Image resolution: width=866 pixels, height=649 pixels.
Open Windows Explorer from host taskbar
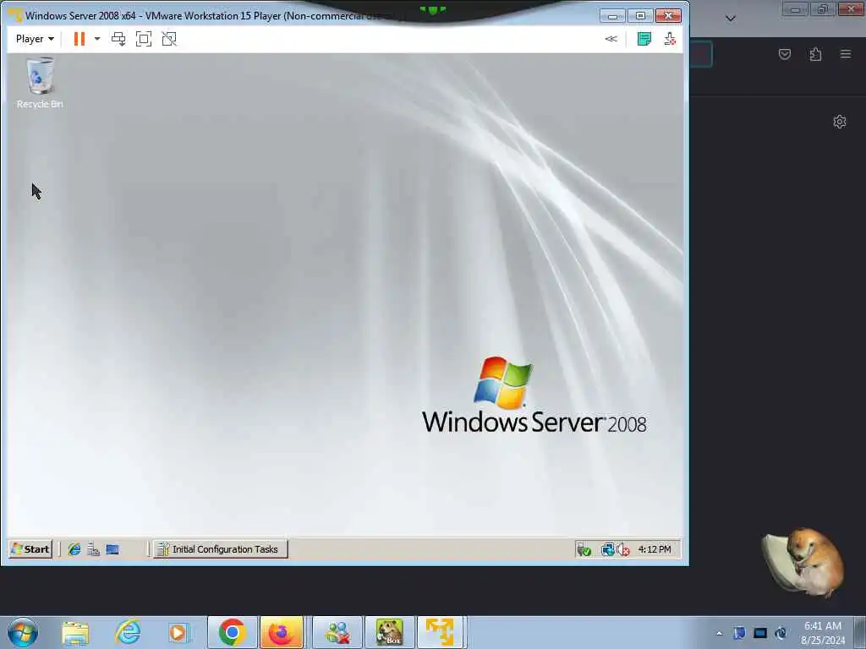[x=75, y=632]
